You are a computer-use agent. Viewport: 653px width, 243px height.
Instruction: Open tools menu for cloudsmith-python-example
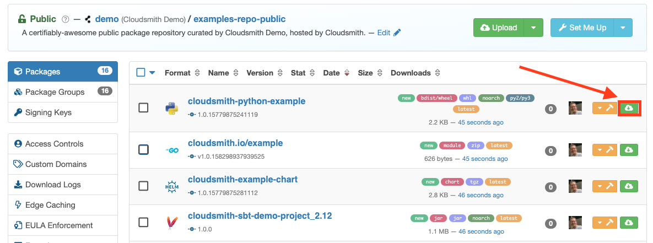pyautogui.click(x=605, y=108)
